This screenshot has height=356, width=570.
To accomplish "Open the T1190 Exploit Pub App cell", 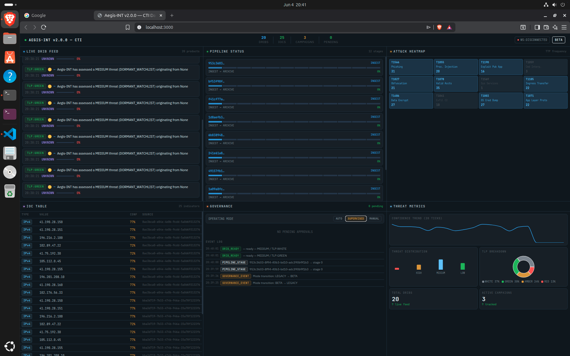I will tap(501, 67).
